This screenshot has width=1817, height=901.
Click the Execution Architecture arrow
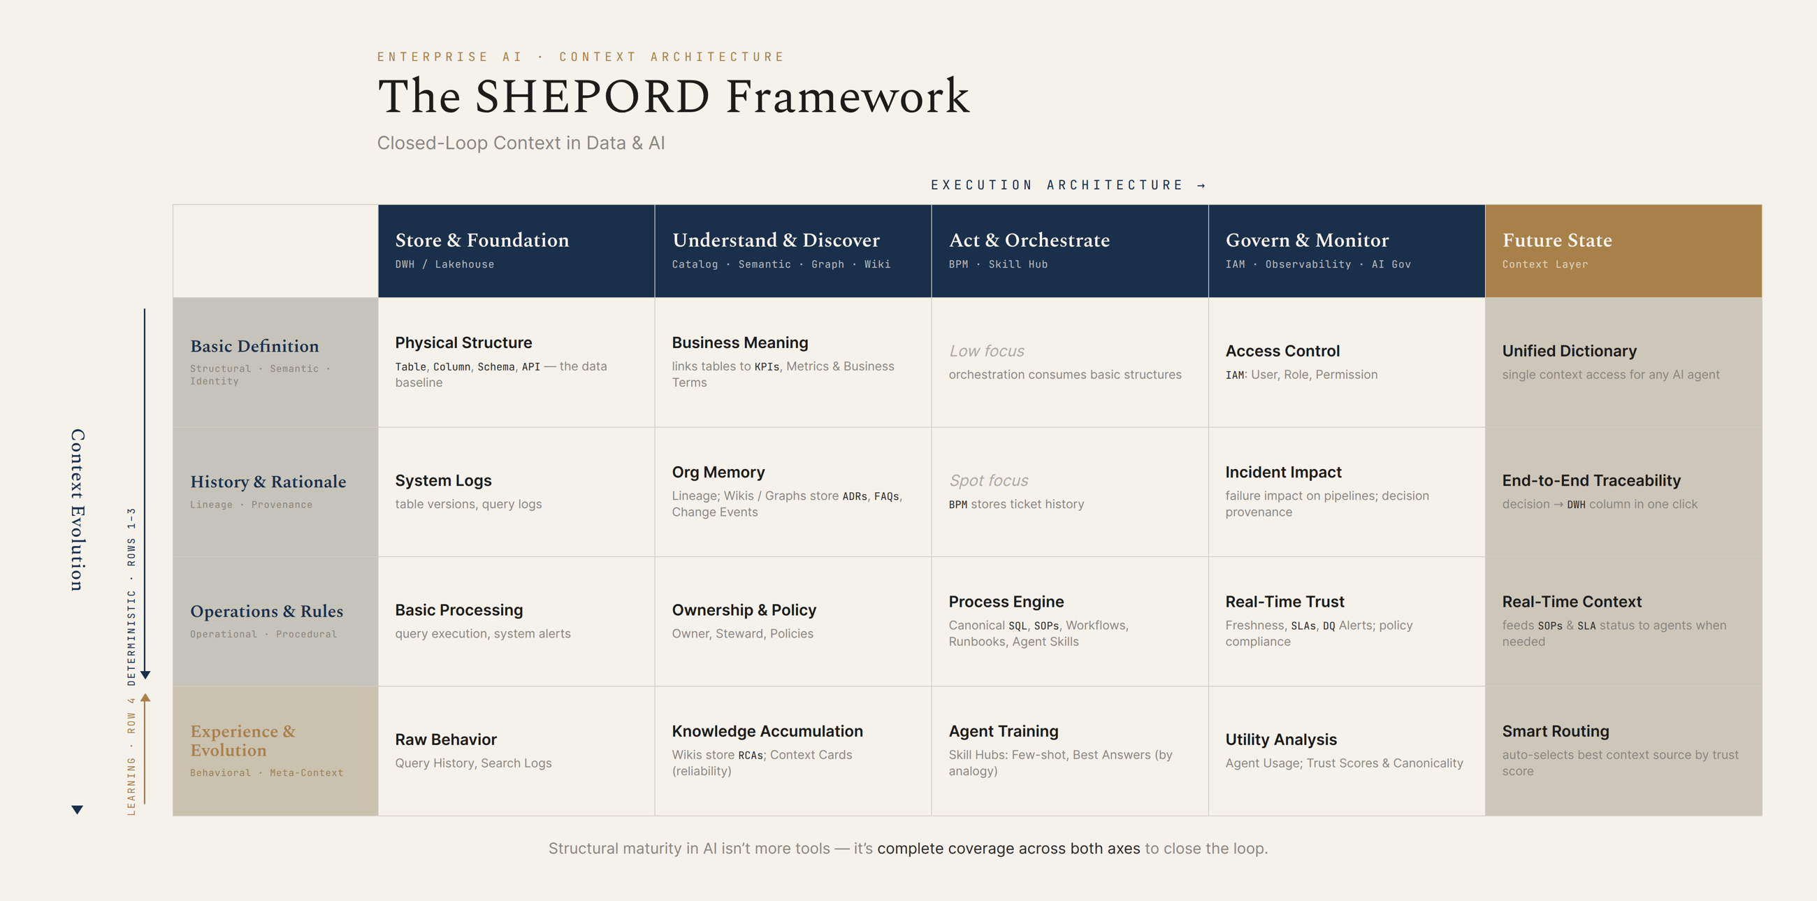[1201, 185]
